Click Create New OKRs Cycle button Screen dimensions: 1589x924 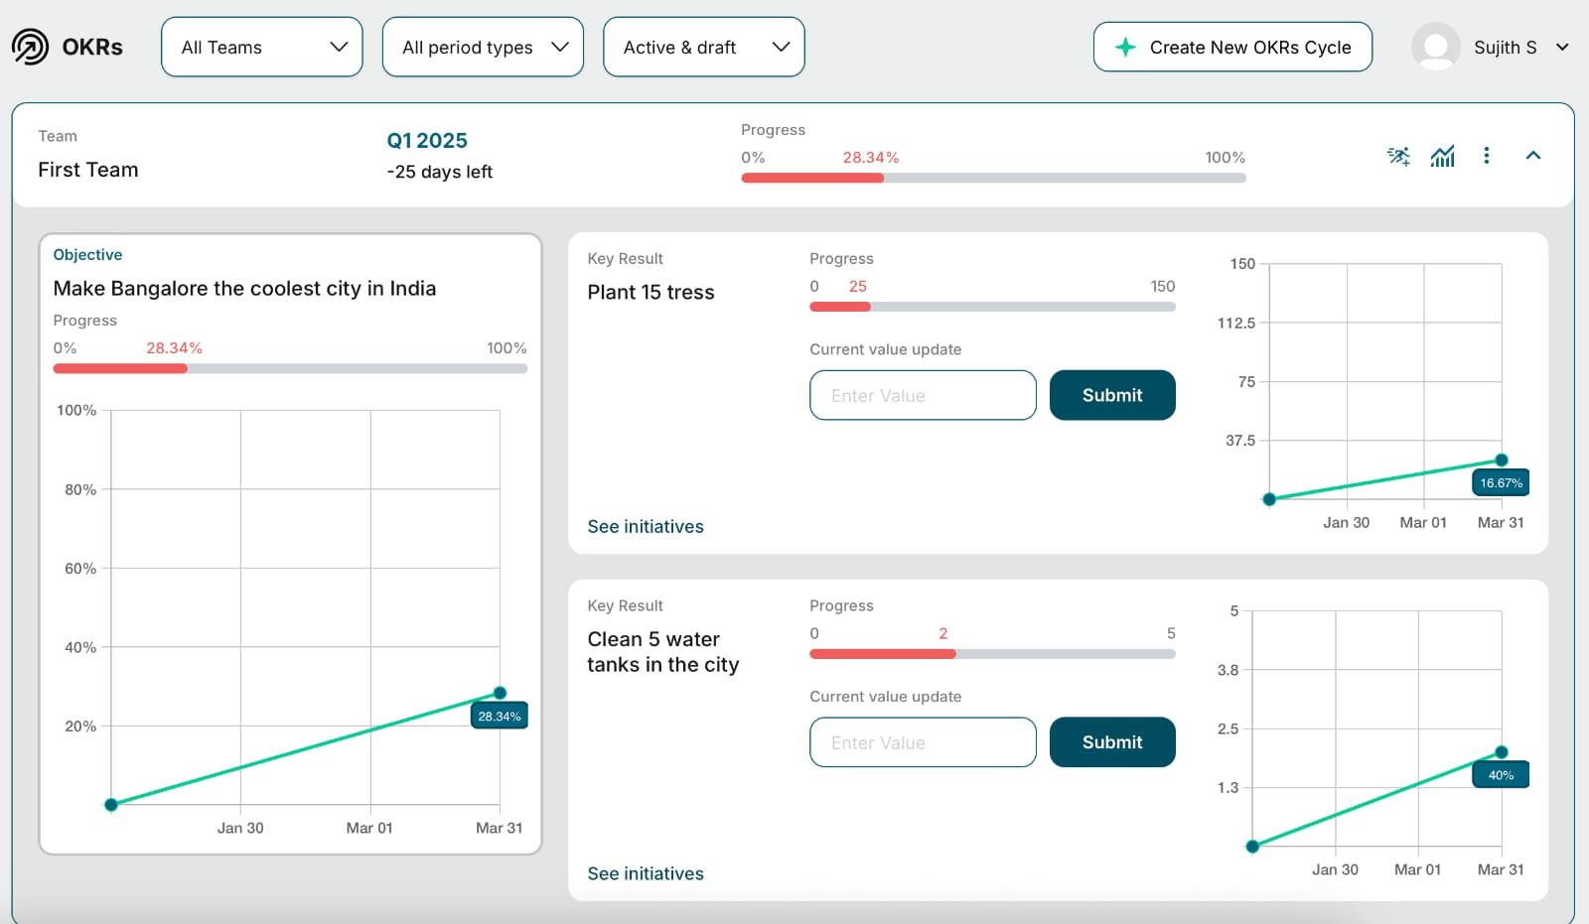click(x=1232, y=46)
